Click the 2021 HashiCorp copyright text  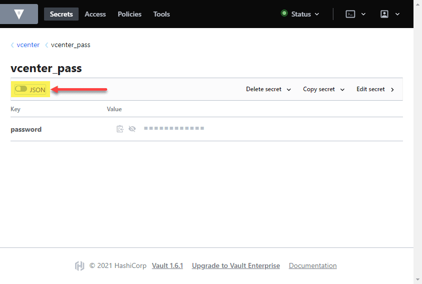pos(118,265)
